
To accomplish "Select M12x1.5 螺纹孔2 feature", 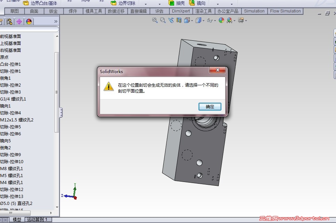I will 17,120.
